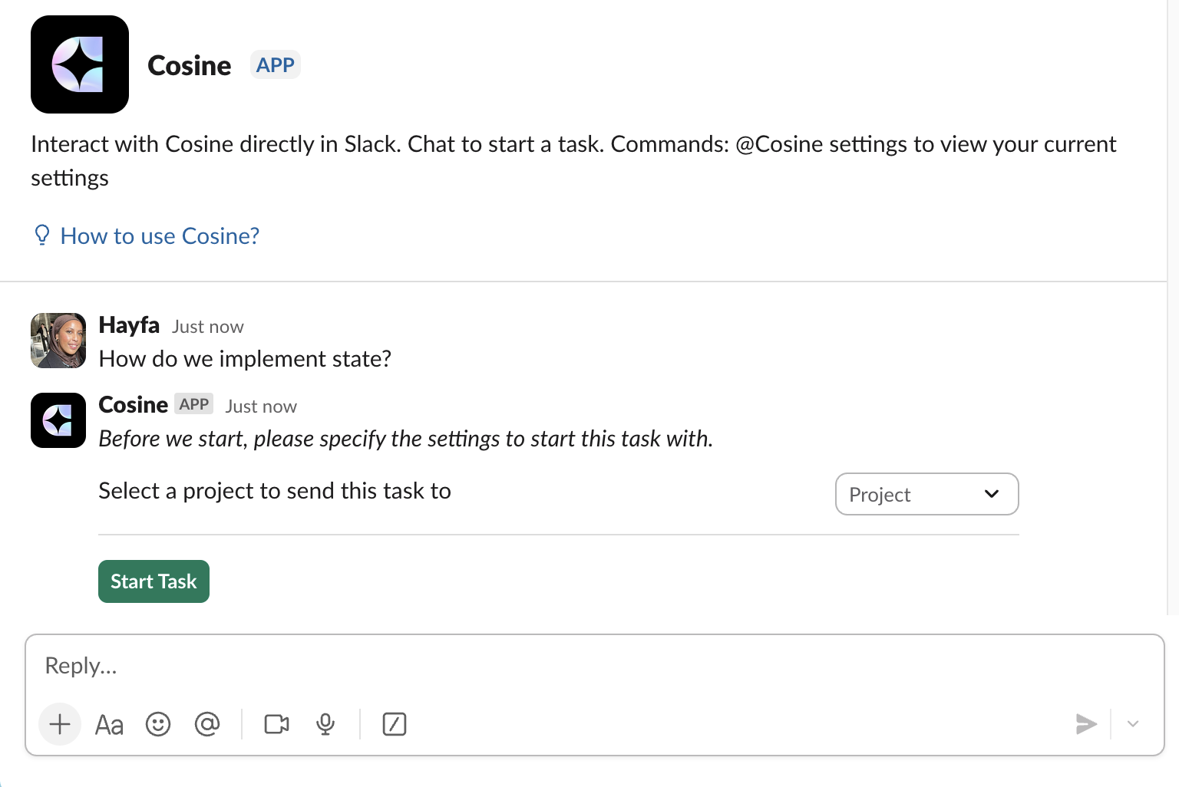Open the Project dropdown selector
This screenshot has width=1179, height=787.
coord(926,494)
